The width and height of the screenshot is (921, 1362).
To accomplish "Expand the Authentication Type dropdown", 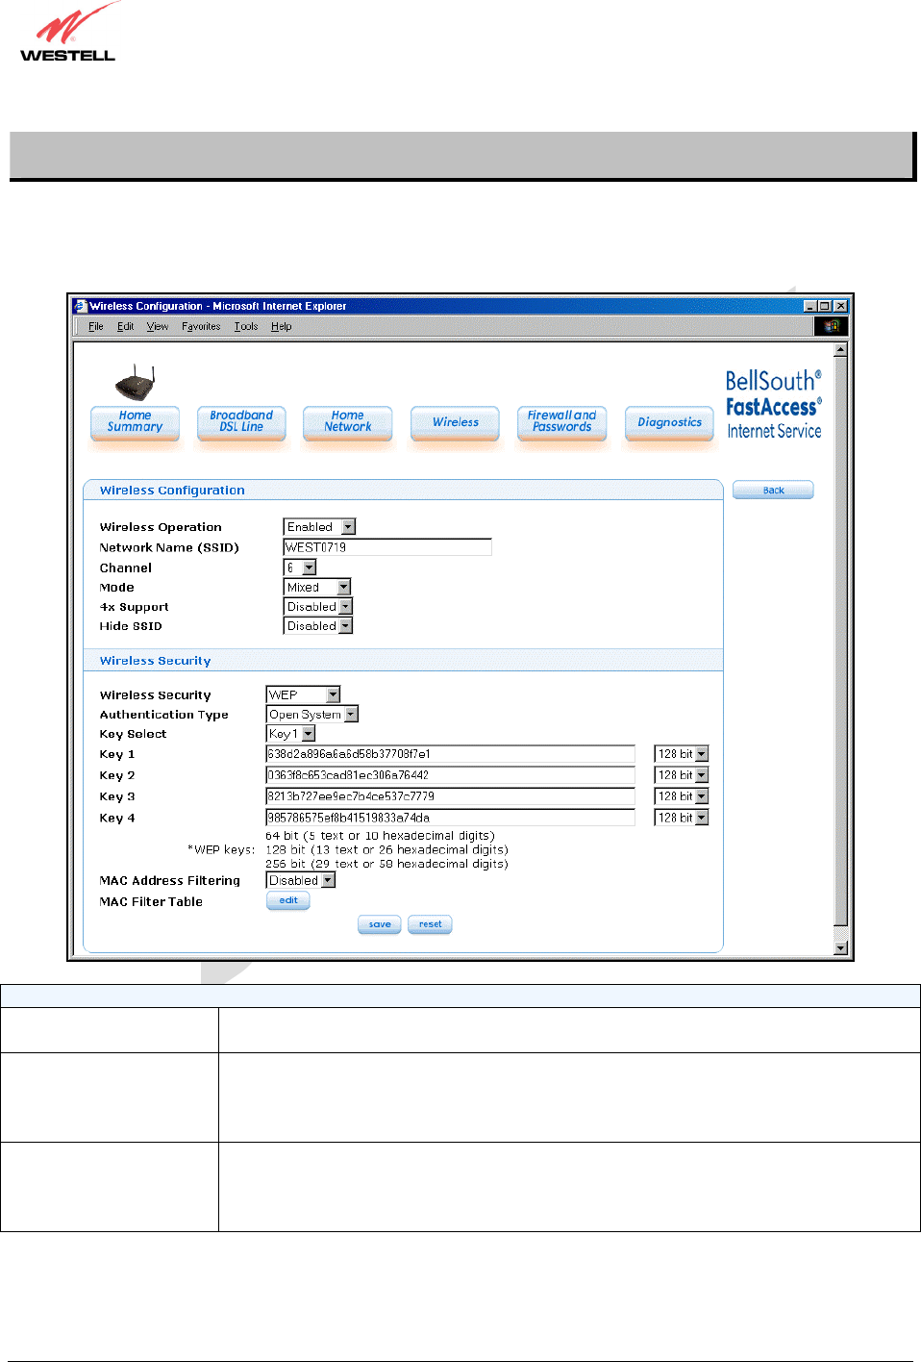I will pos(352,715).
